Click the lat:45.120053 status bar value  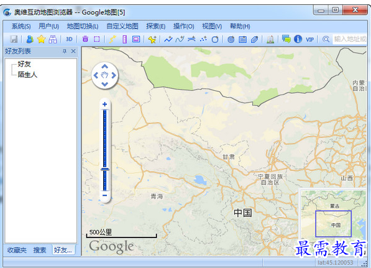336,262
